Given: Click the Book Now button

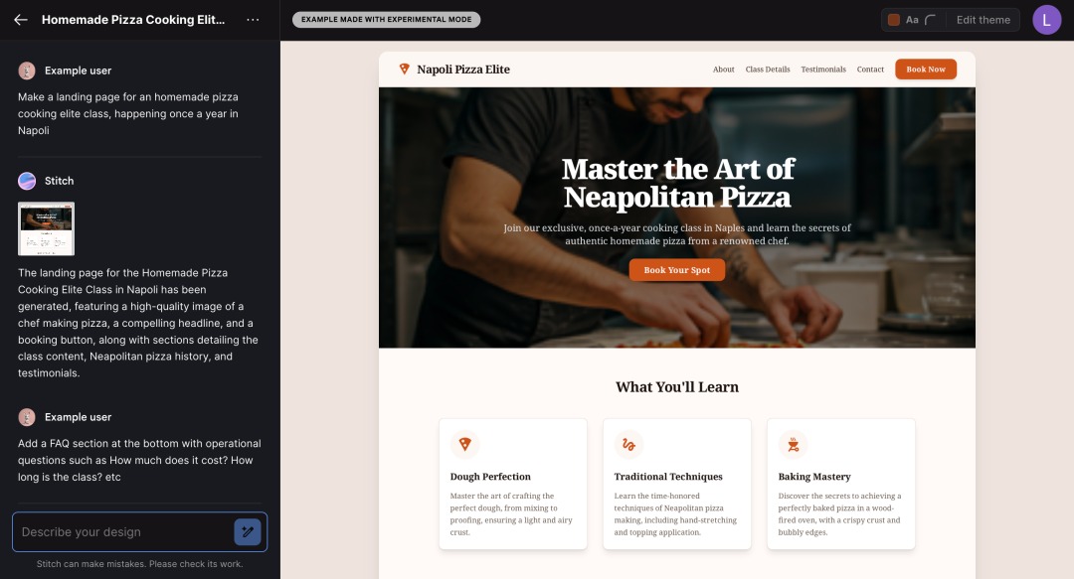Looking at the screenshot, I should 926,70.
